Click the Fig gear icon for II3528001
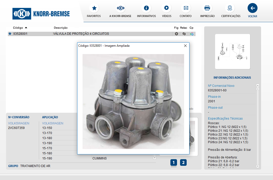 click(x=176, y=34)
